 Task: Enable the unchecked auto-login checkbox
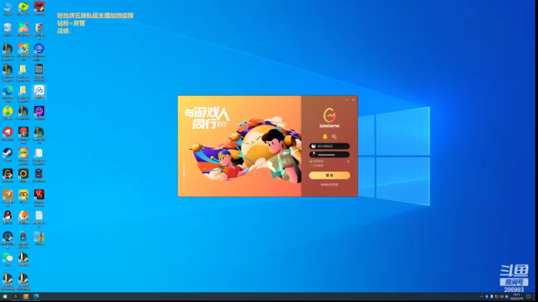point(311,165)
